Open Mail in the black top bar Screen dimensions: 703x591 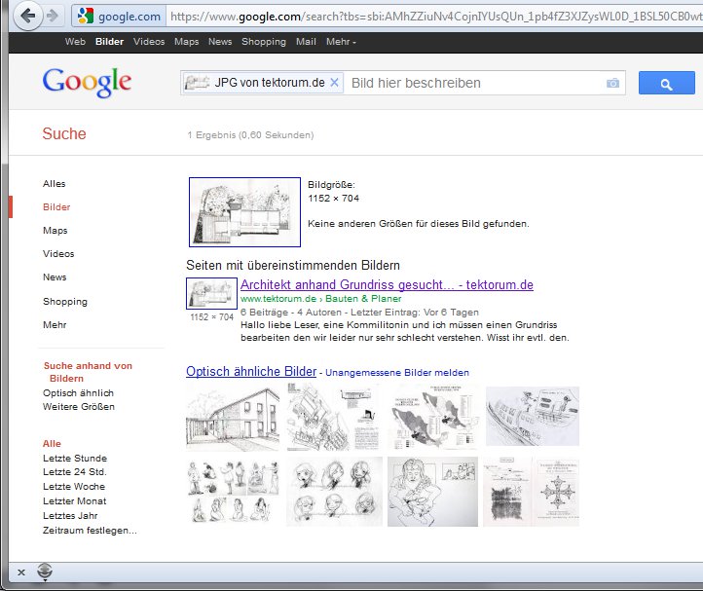pos(306,42)
